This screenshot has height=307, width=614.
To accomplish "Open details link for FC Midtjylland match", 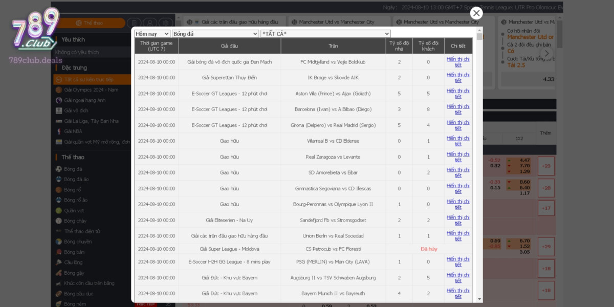I will (458, 62).
